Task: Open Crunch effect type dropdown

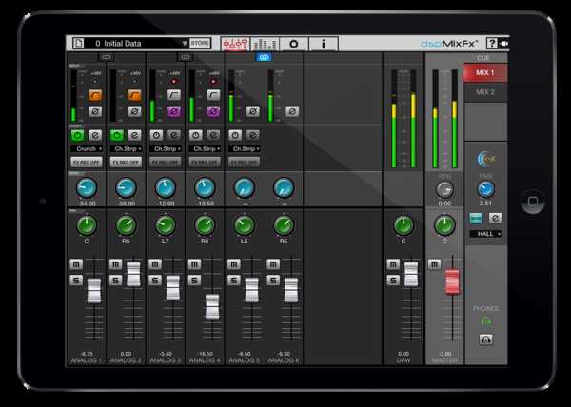Action: (x=87, y=148)
